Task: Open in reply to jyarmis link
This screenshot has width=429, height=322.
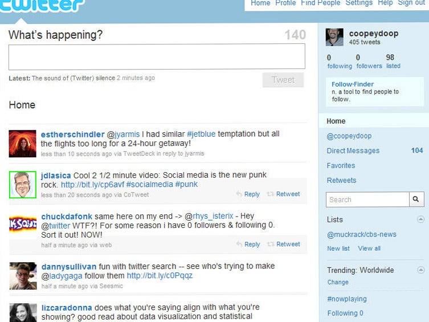Action: [181, 153]
